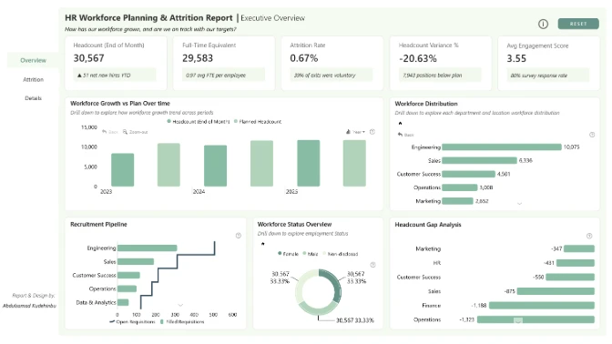Toggle Non disclosed legend entry in donut
The width and height of the screenshot is (612, 344).
click(340, 254)
